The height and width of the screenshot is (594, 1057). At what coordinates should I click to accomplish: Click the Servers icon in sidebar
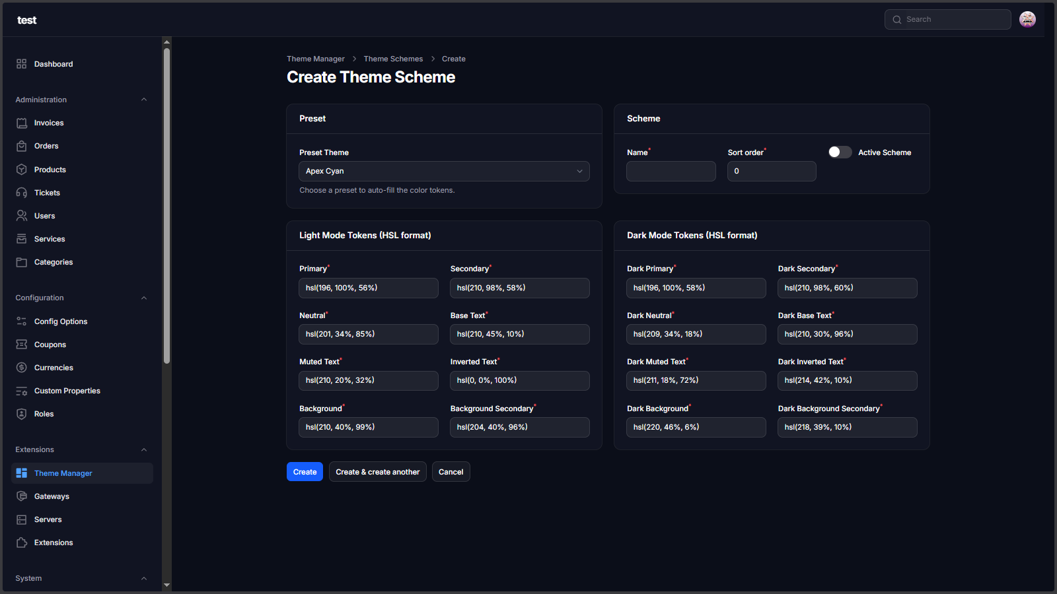pyautogui.click(x=22, y=519)
